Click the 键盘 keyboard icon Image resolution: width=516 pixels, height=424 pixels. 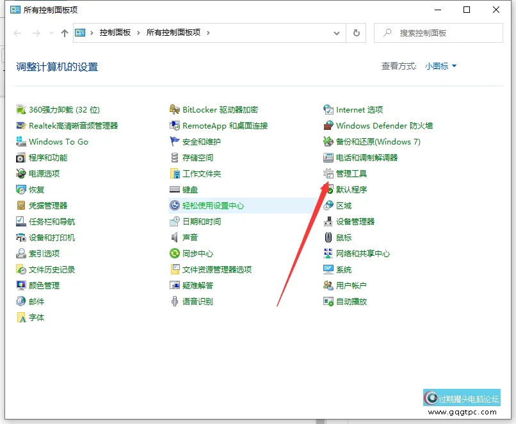click(x=175, y=190)
